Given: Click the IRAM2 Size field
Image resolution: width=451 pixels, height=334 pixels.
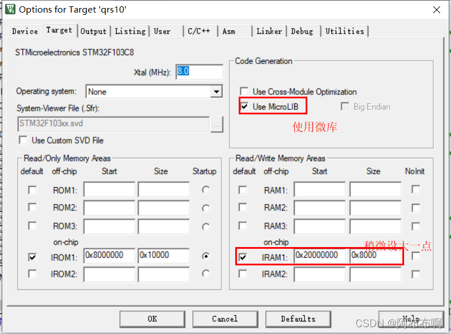Looking at the screenshot, I should point(375,275).
